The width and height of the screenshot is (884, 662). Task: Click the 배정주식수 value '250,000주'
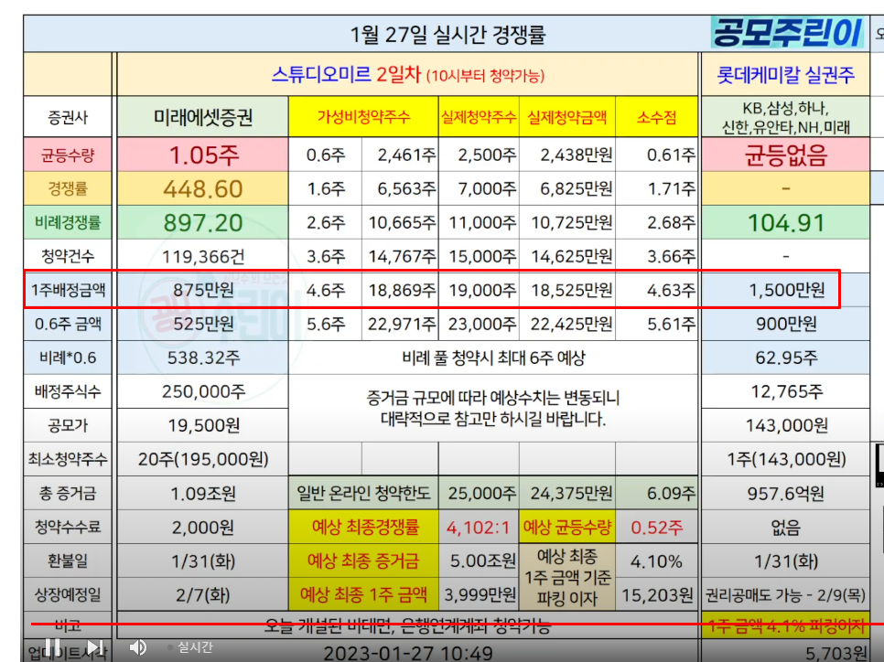(203, 391)
